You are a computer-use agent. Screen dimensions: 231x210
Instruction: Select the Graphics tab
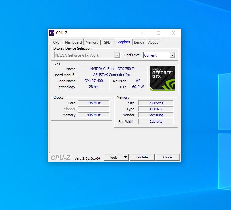click(123, 42)
